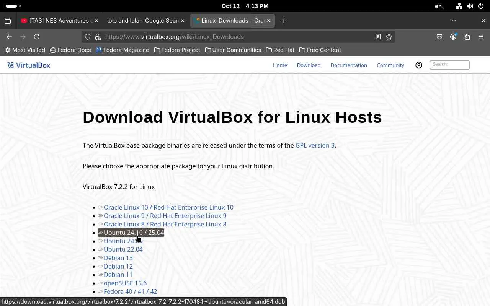Open the Fedora Magazine bookmark
This screenshot has height=306, width=490.
122,50
